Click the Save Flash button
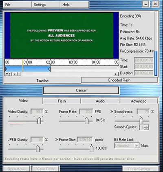Screen dimensions: 163x172 point(45,169)
